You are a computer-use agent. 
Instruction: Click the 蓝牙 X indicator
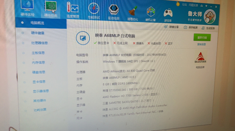(169, 43)
